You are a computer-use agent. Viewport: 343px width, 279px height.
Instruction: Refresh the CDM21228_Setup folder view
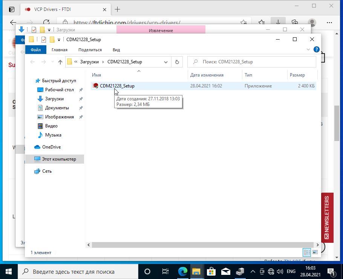177,62
